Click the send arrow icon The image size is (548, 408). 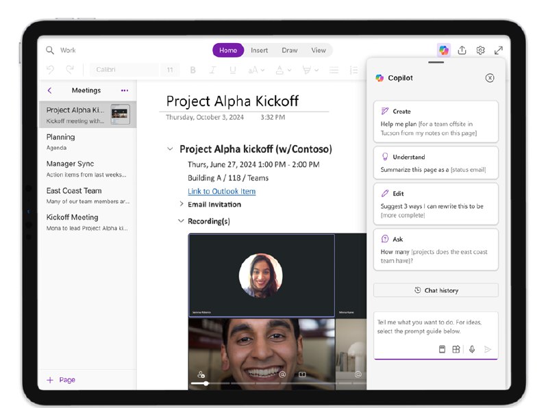pyautogui.click(x=488, y=349)
